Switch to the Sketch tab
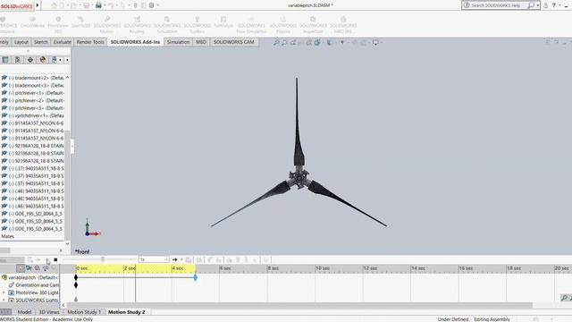Screen dimensions: 572x322 coord(41,42)
